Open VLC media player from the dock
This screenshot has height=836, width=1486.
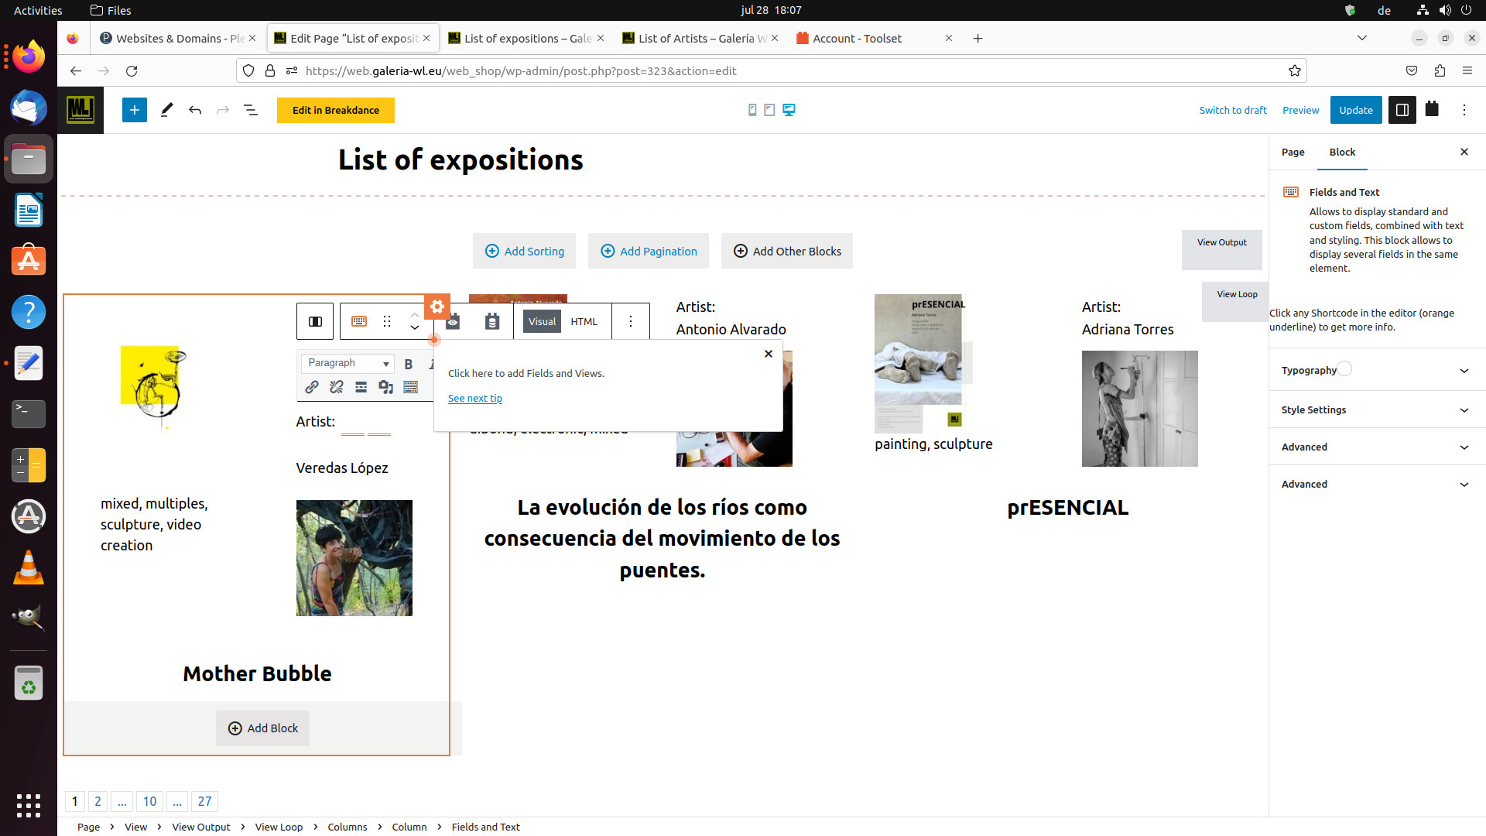click(x=29, y=567)
